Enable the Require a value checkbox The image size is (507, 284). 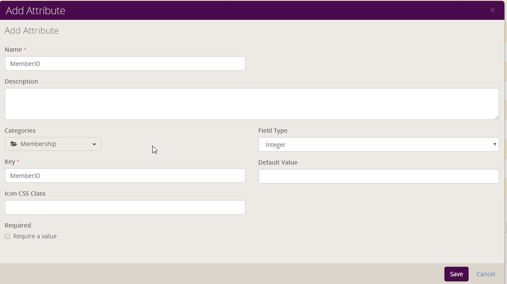click(7, 236)
